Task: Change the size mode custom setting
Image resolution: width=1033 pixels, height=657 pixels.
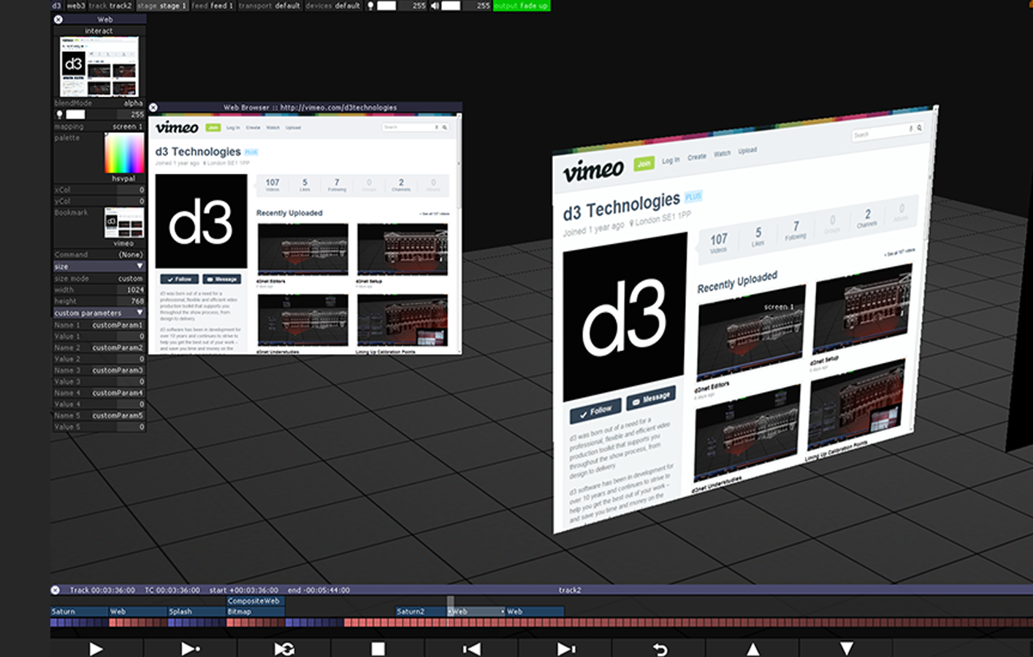Action: pos(99,278)
